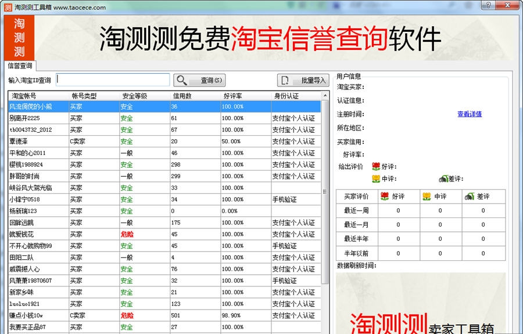Select the row 就爱钱花

coord(164,234)
